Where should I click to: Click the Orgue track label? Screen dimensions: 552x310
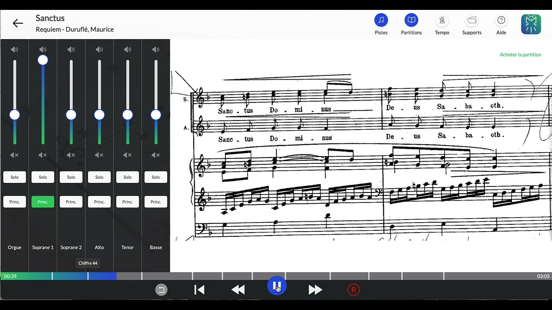tap(15, 248)
